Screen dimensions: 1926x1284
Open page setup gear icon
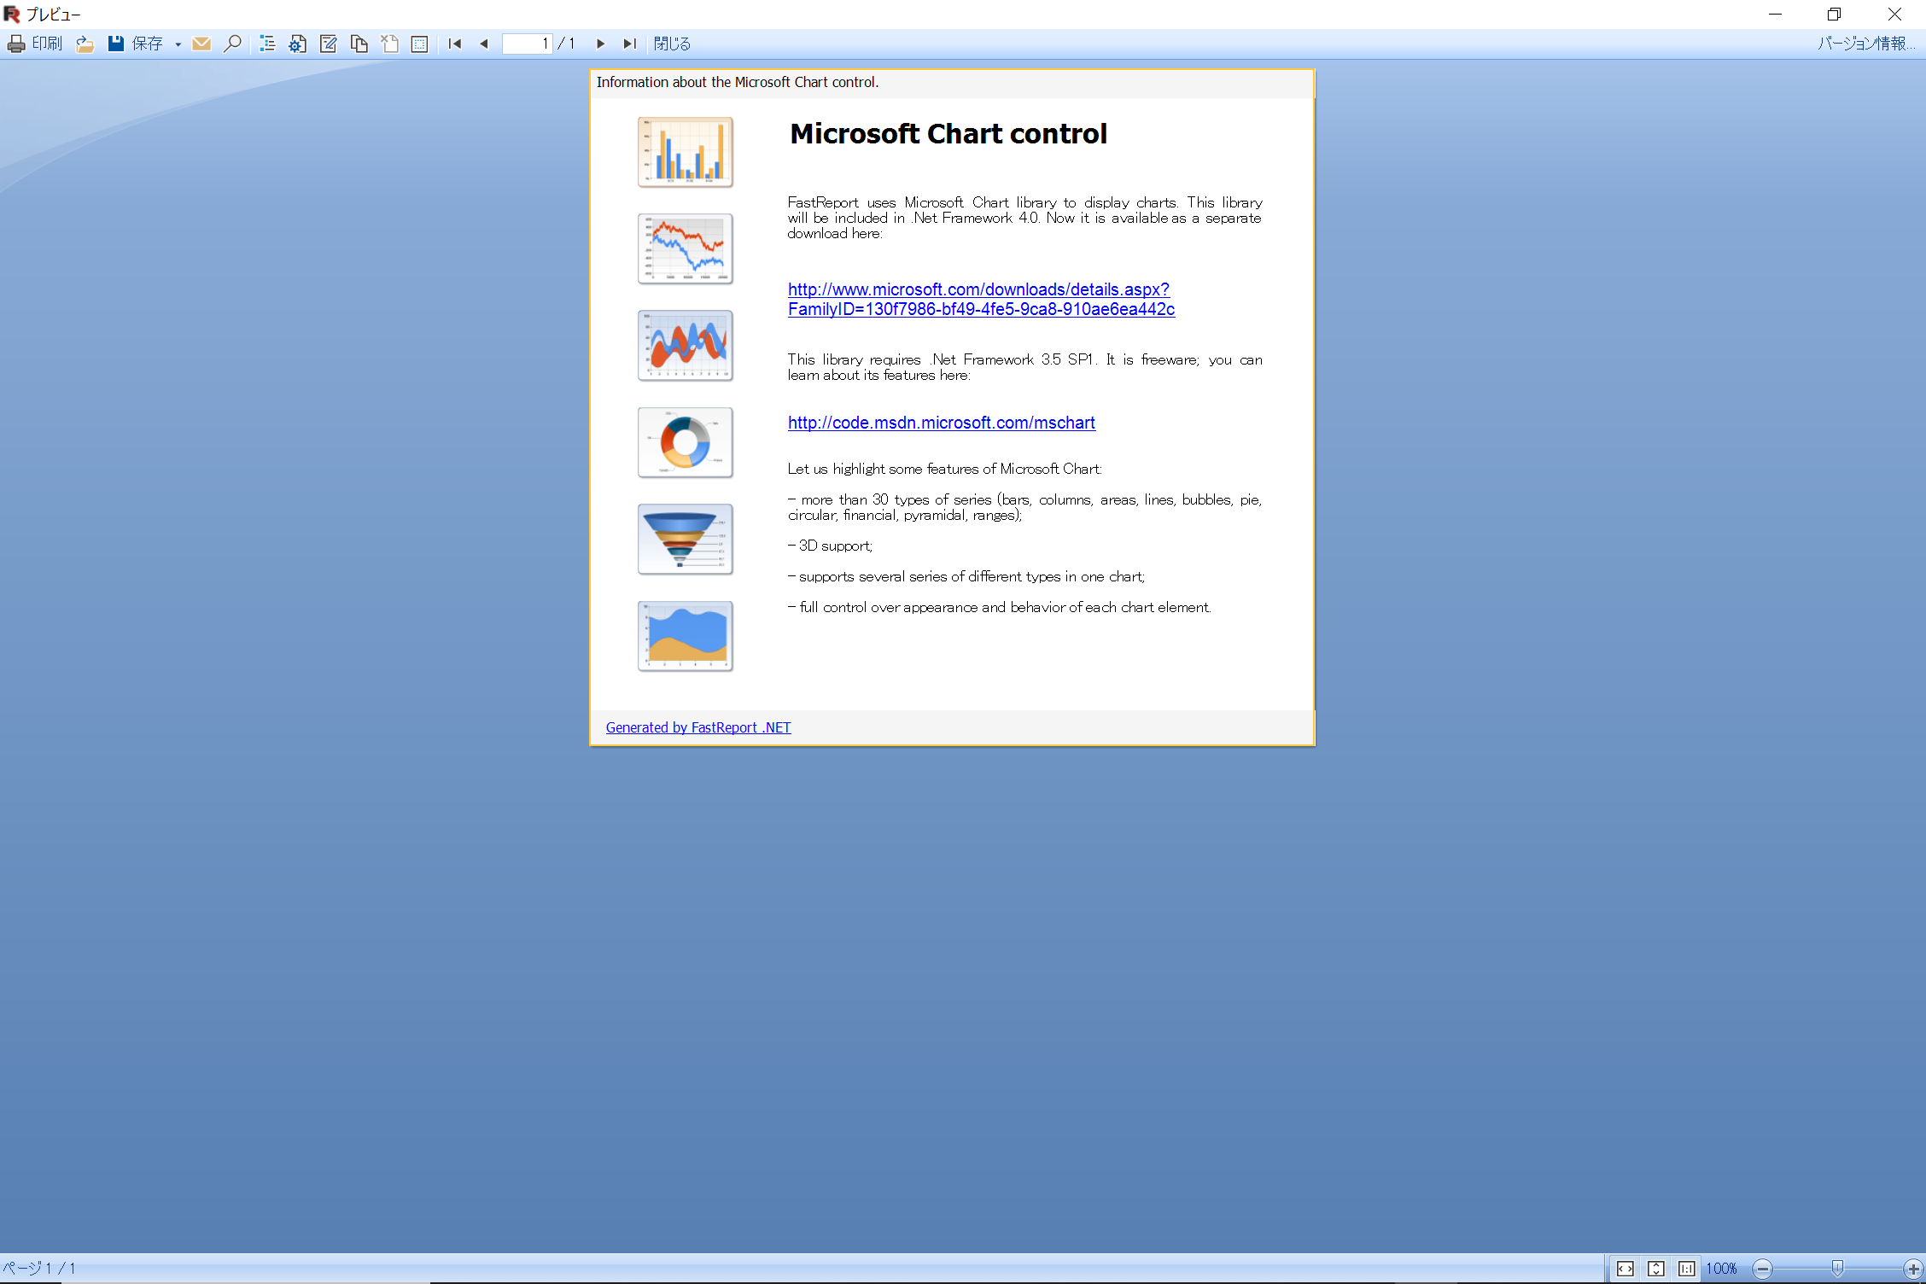pyautogui.click(x=297, y=44)
